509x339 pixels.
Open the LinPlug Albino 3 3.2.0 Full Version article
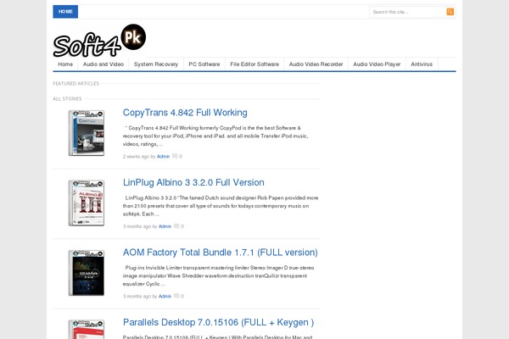pos(193,182)
